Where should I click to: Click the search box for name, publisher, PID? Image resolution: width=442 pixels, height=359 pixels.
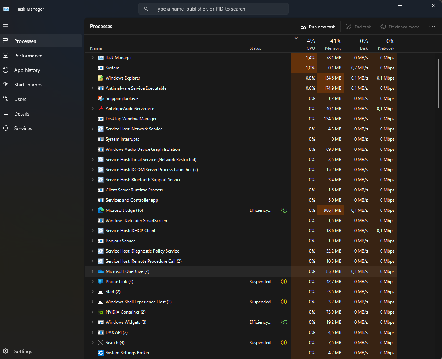[214, 9]
